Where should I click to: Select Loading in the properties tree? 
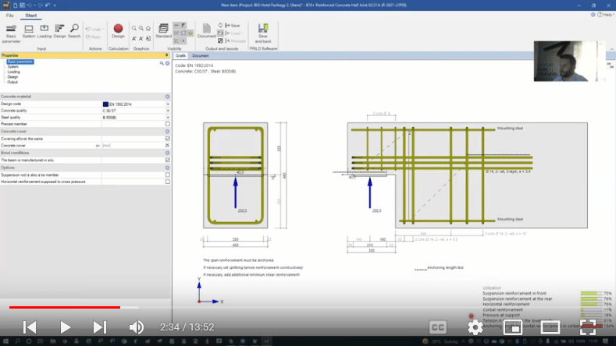[13, 72]
